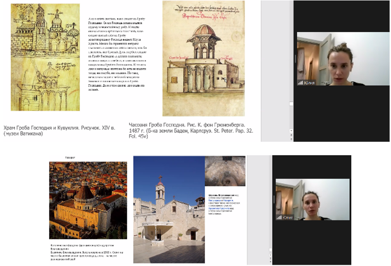Go to the previous slide in the lower viewer
The height and width of the screenshot is (266, 391).
click(270, 259)
